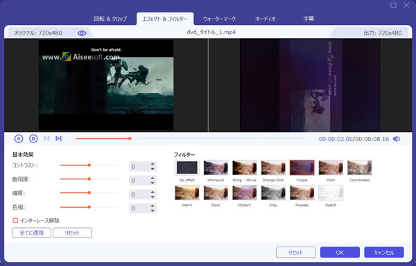
Task: Click the output video preview pane
Action: (310, 85)
